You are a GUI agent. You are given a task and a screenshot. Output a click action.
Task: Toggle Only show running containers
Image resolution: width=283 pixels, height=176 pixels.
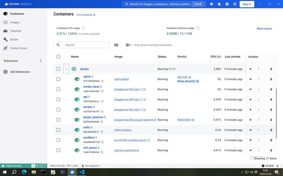point(128,45)
